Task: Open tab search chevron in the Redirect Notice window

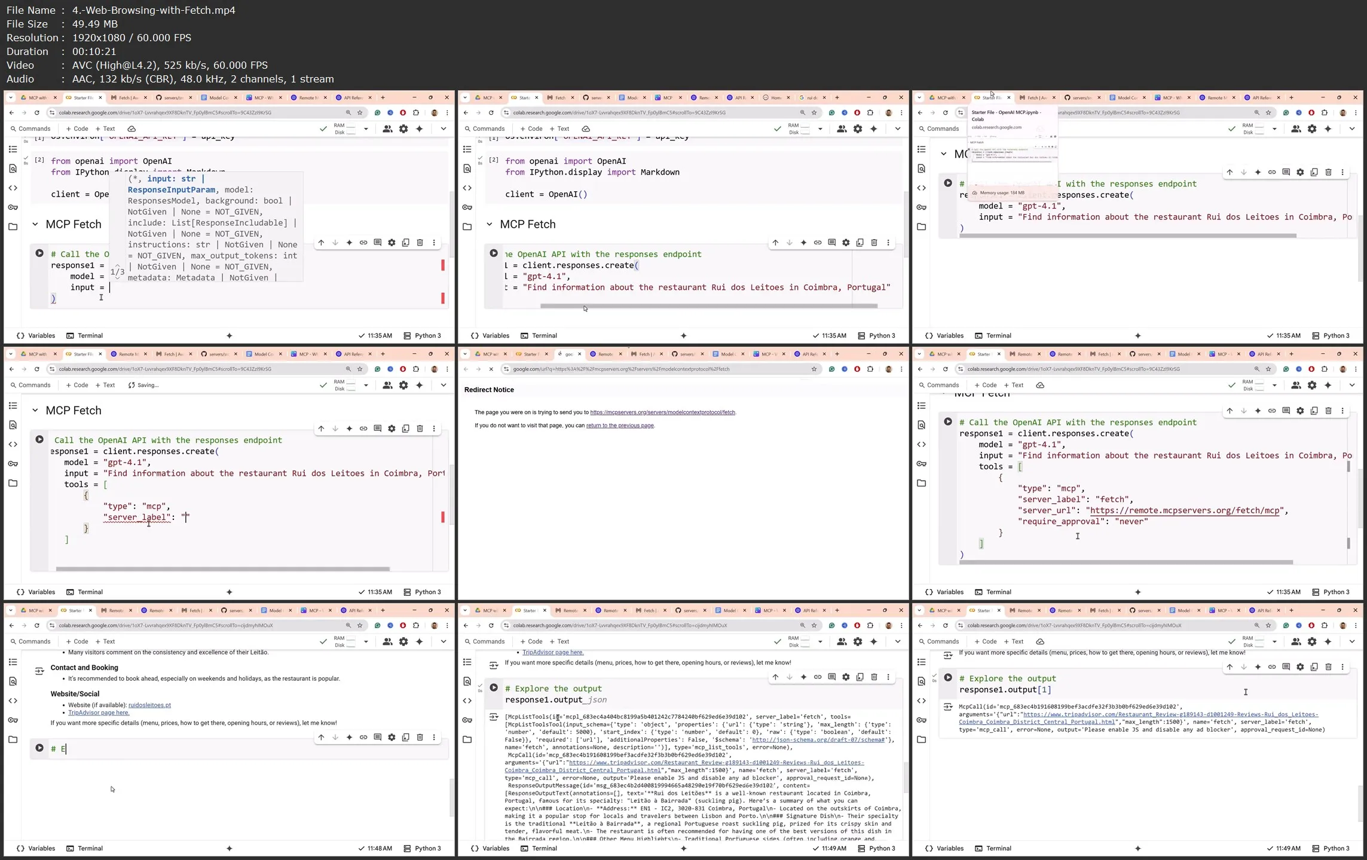Action: [465, 354]
